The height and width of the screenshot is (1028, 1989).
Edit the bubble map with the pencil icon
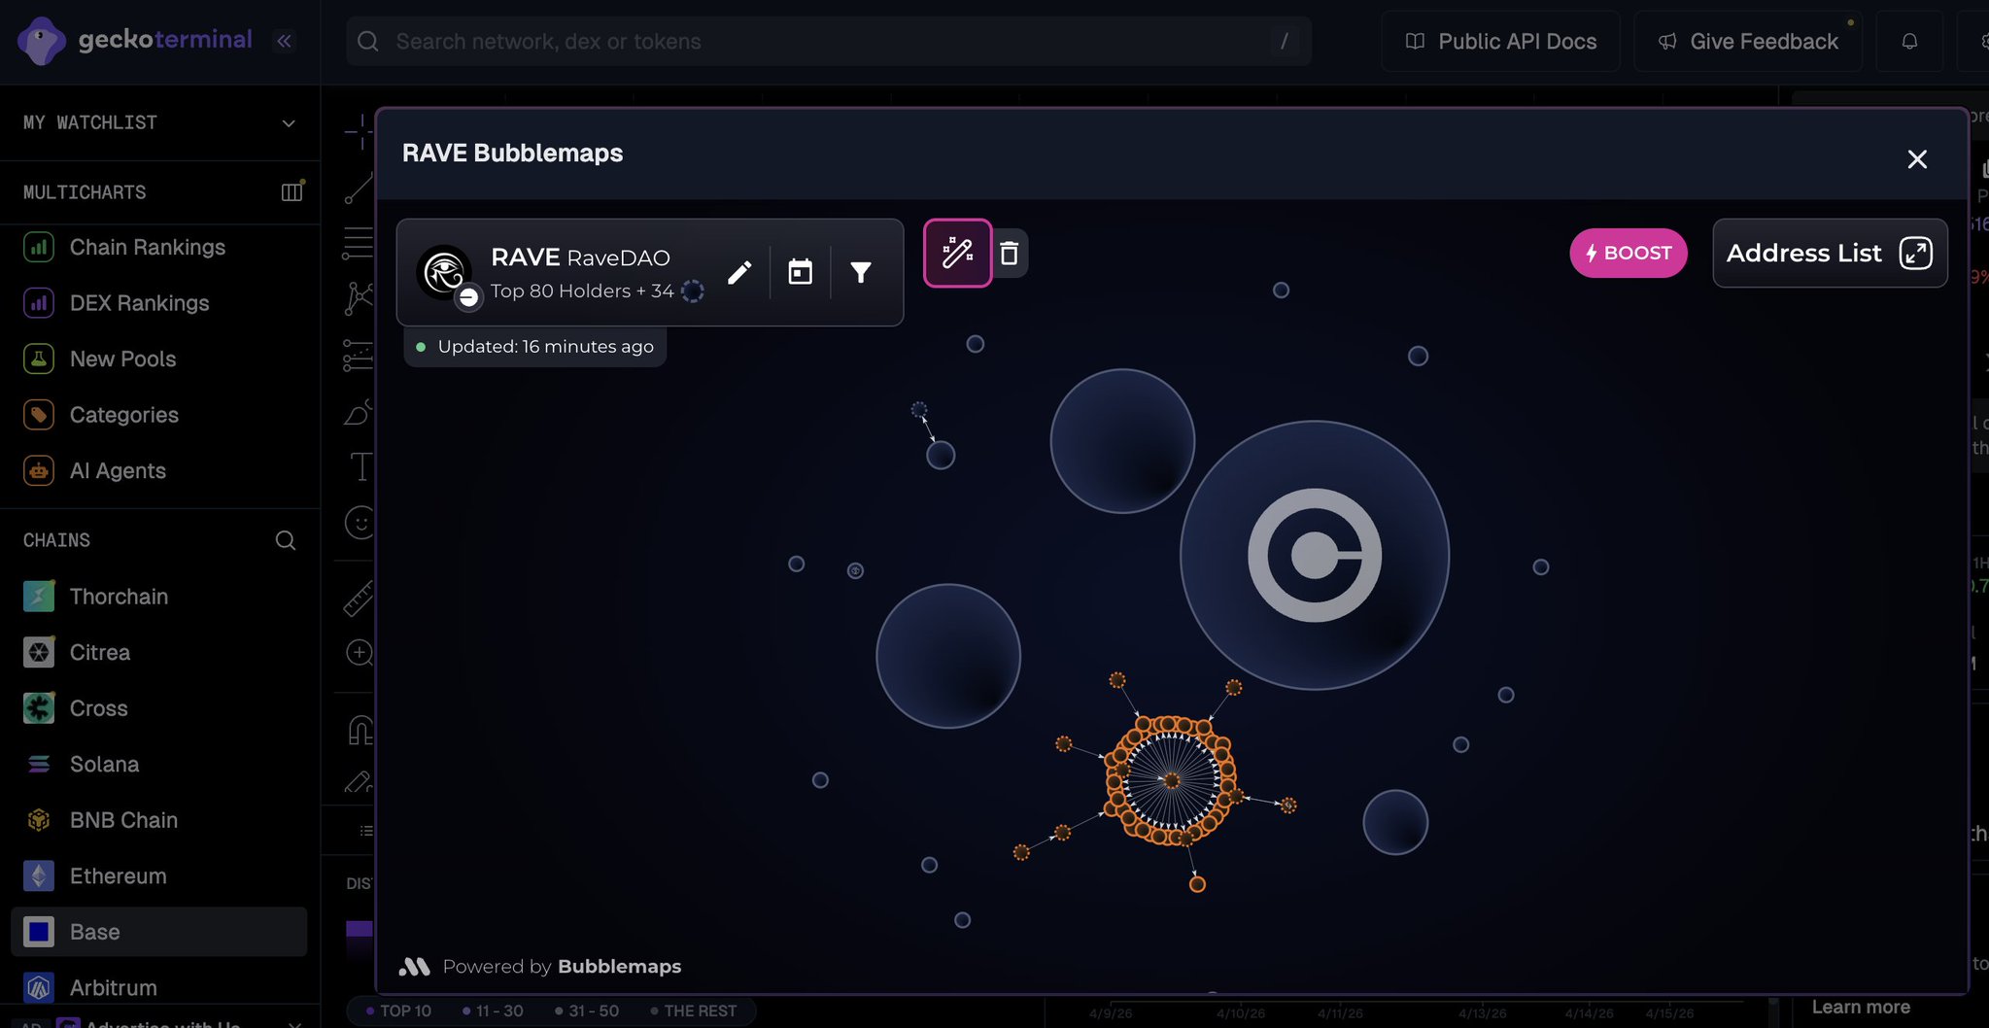coord(739,272)
